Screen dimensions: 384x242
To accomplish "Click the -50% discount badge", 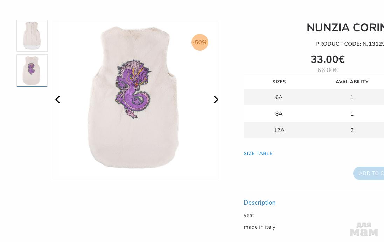I will coord(200,42).
